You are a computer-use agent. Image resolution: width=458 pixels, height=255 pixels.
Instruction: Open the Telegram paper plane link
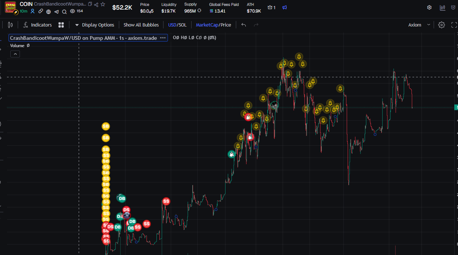point(56,11)
